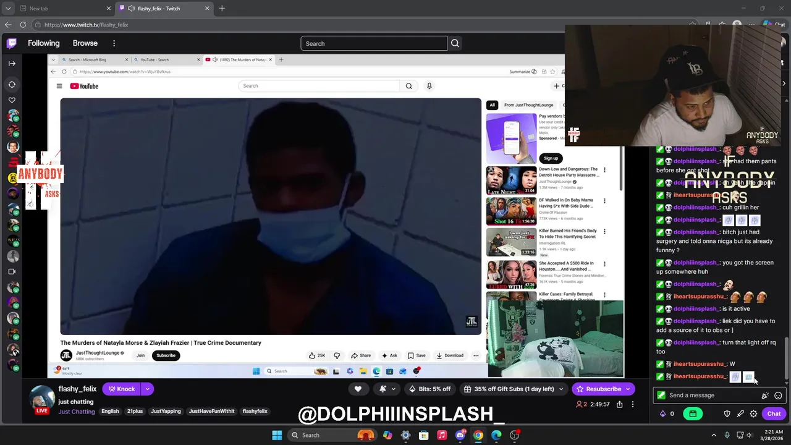The height and width of the screenshot is (445, 791).
Task: Click the sword mod view icon
Action: click(740, 414)
